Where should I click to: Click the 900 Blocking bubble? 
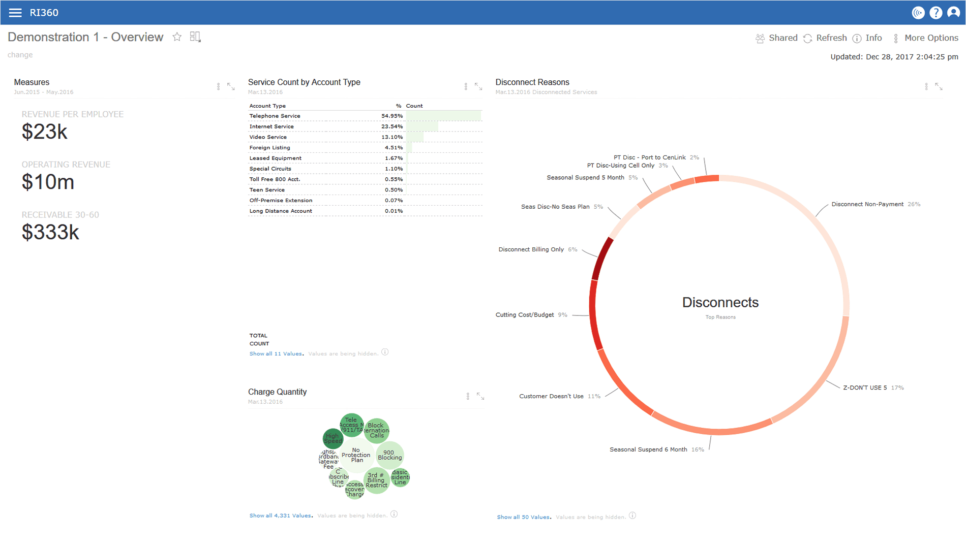[x=389, y=455]
